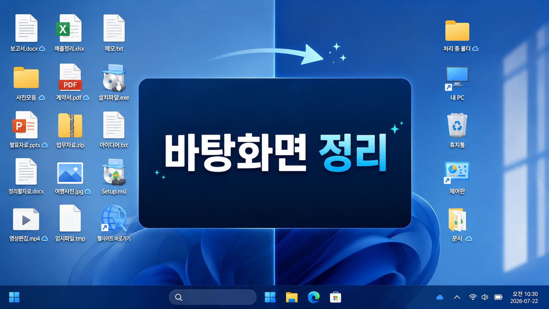Click the OneDrive cloud tray icon
Viewport: 549px width, 309px height.
[440, 297]
